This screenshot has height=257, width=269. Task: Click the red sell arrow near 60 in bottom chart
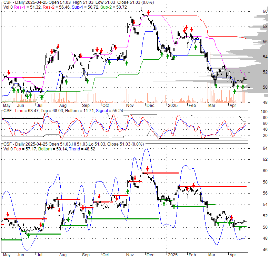147,168
